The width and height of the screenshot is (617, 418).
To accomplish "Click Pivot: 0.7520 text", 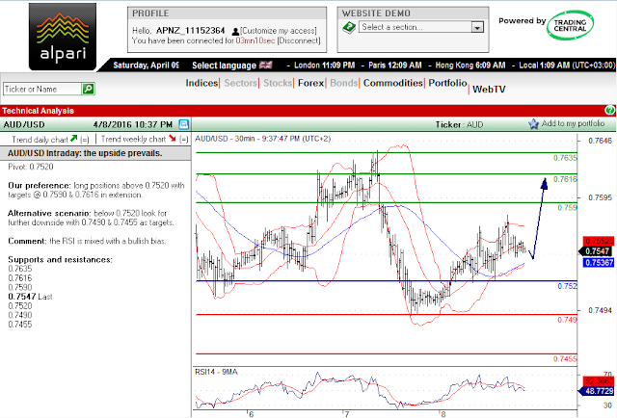I will click(31, 167).
